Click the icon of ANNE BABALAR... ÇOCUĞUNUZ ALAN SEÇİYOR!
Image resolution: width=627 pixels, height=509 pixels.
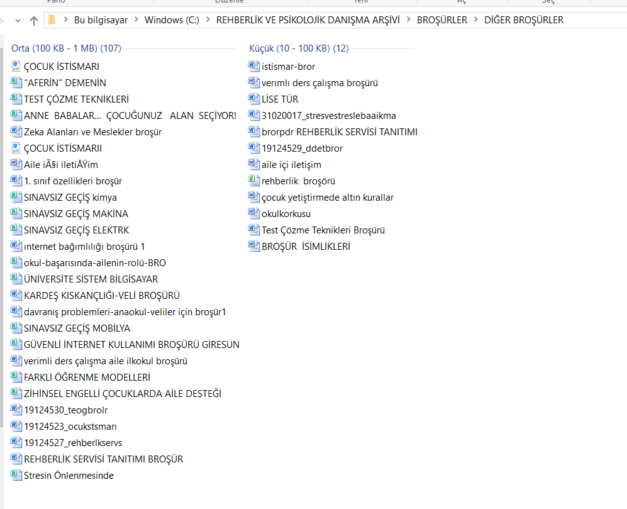coord(16,116)
